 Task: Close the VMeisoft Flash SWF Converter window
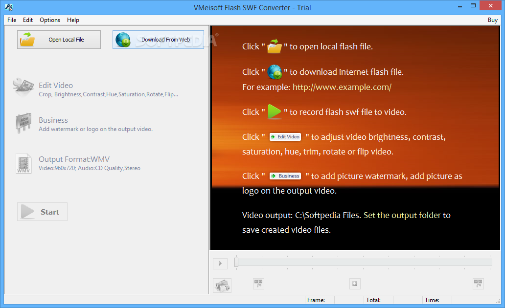click(490, 5)
